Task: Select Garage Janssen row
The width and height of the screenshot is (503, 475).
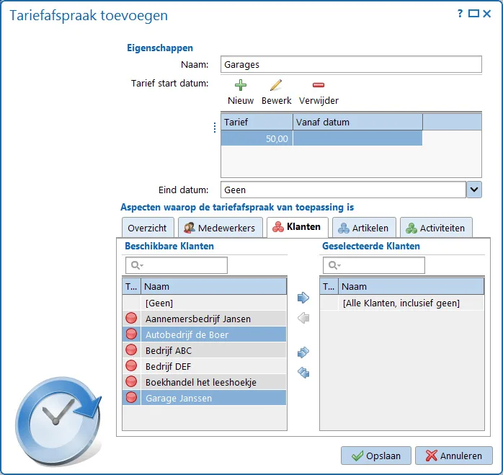Action: click(204, 398)
